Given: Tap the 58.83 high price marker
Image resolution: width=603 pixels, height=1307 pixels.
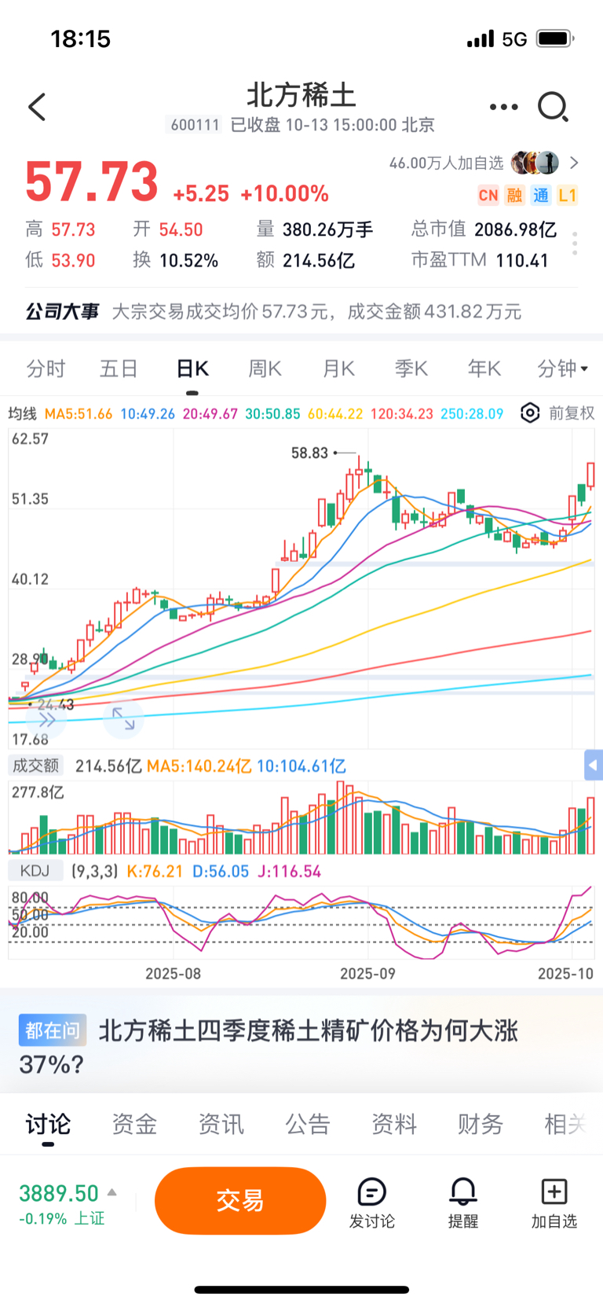Looking at the screenshot, I should coord(309,453).
